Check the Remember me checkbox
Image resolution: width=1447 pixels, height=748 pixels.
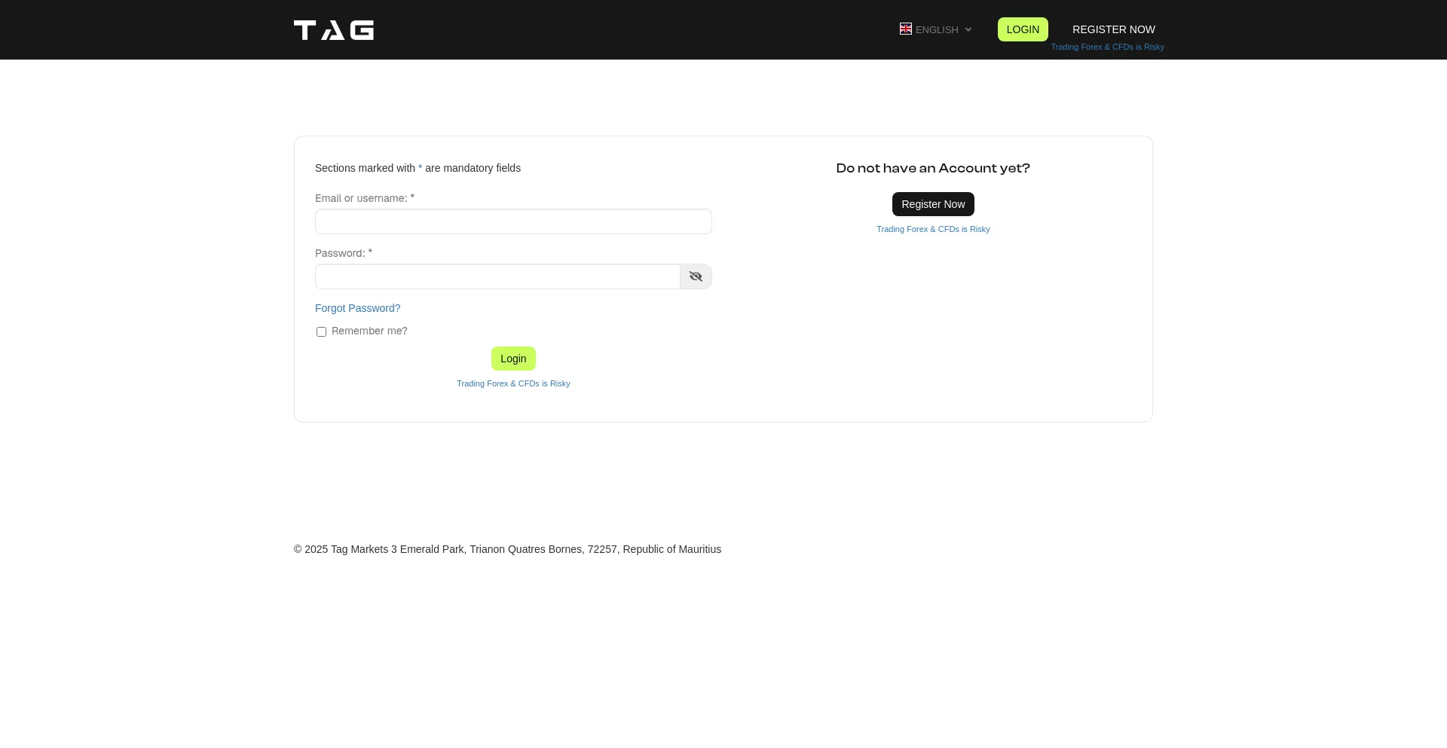(x=322, y=332)
